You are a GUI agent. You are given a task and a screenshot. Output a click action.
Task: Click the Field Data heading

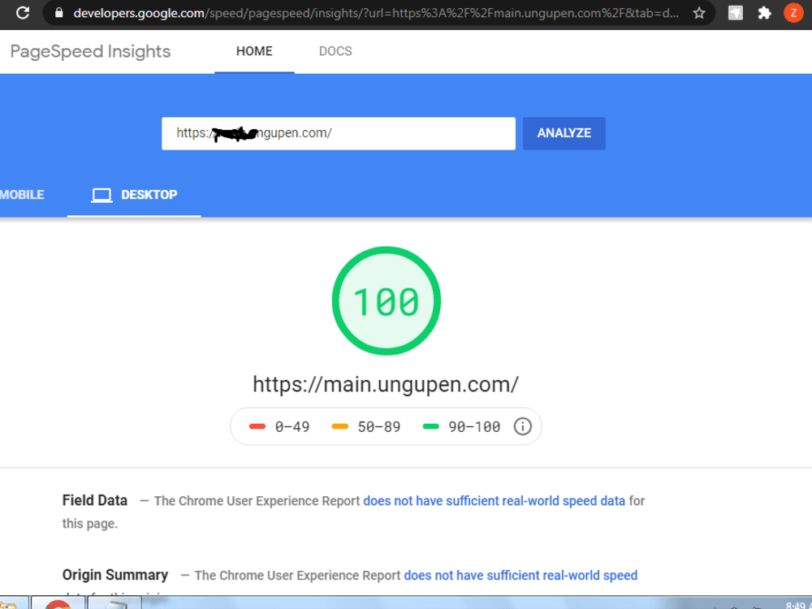click(95, 500)
